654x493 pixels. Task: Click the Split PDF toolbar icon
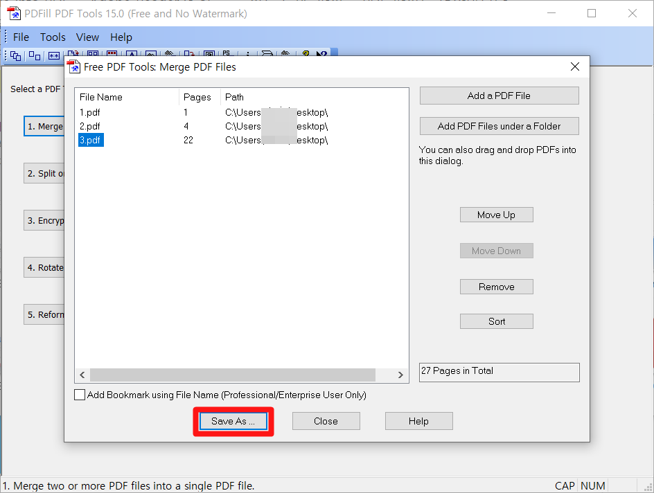coord(35,55)
